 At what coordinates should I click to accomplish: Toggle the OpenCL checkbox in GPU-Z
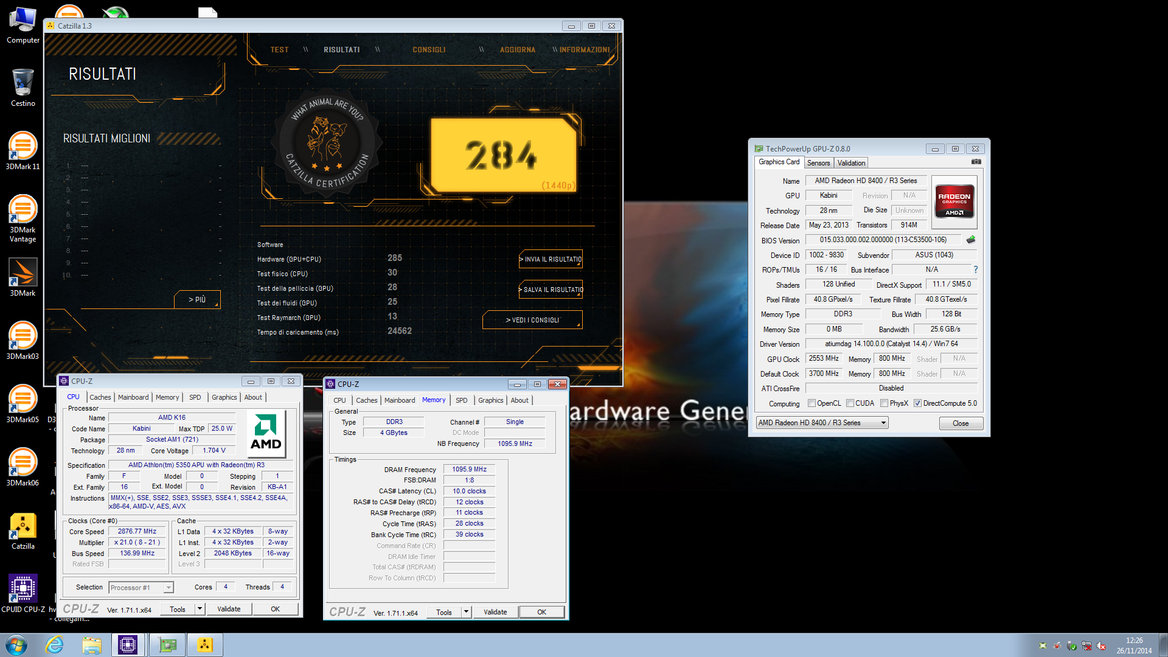(x=811, y=403)
